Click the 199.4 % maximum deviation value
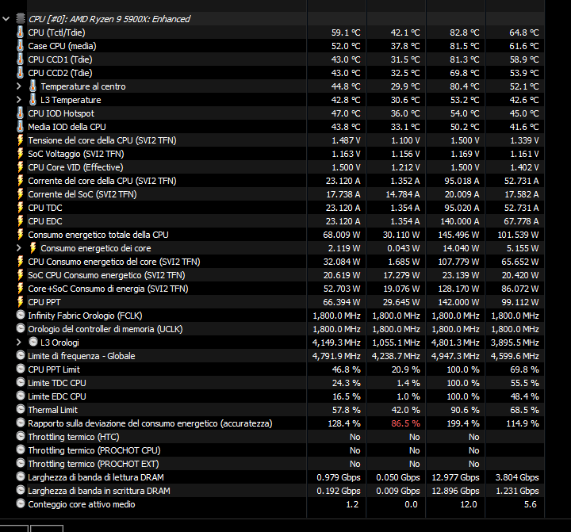571x532 pixels. [463, 423]
